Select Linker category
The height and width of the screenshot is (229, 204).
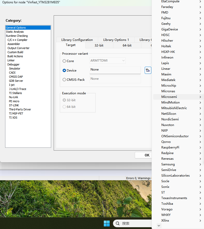pos(11,60)
